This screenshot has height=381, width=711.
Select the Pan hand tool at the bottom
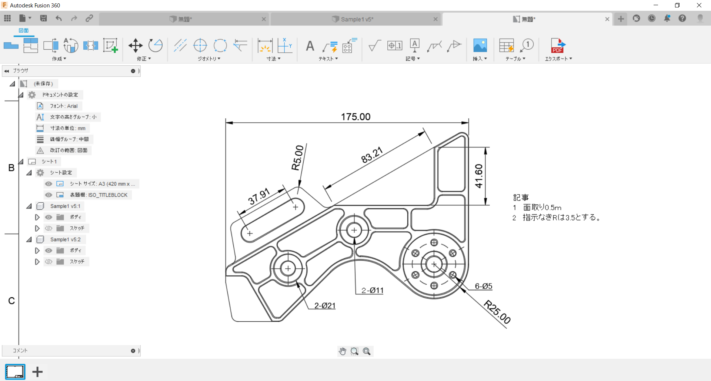coord(343,351)
